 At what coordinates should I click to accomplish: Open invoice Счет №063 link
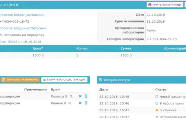click(20, 42)
